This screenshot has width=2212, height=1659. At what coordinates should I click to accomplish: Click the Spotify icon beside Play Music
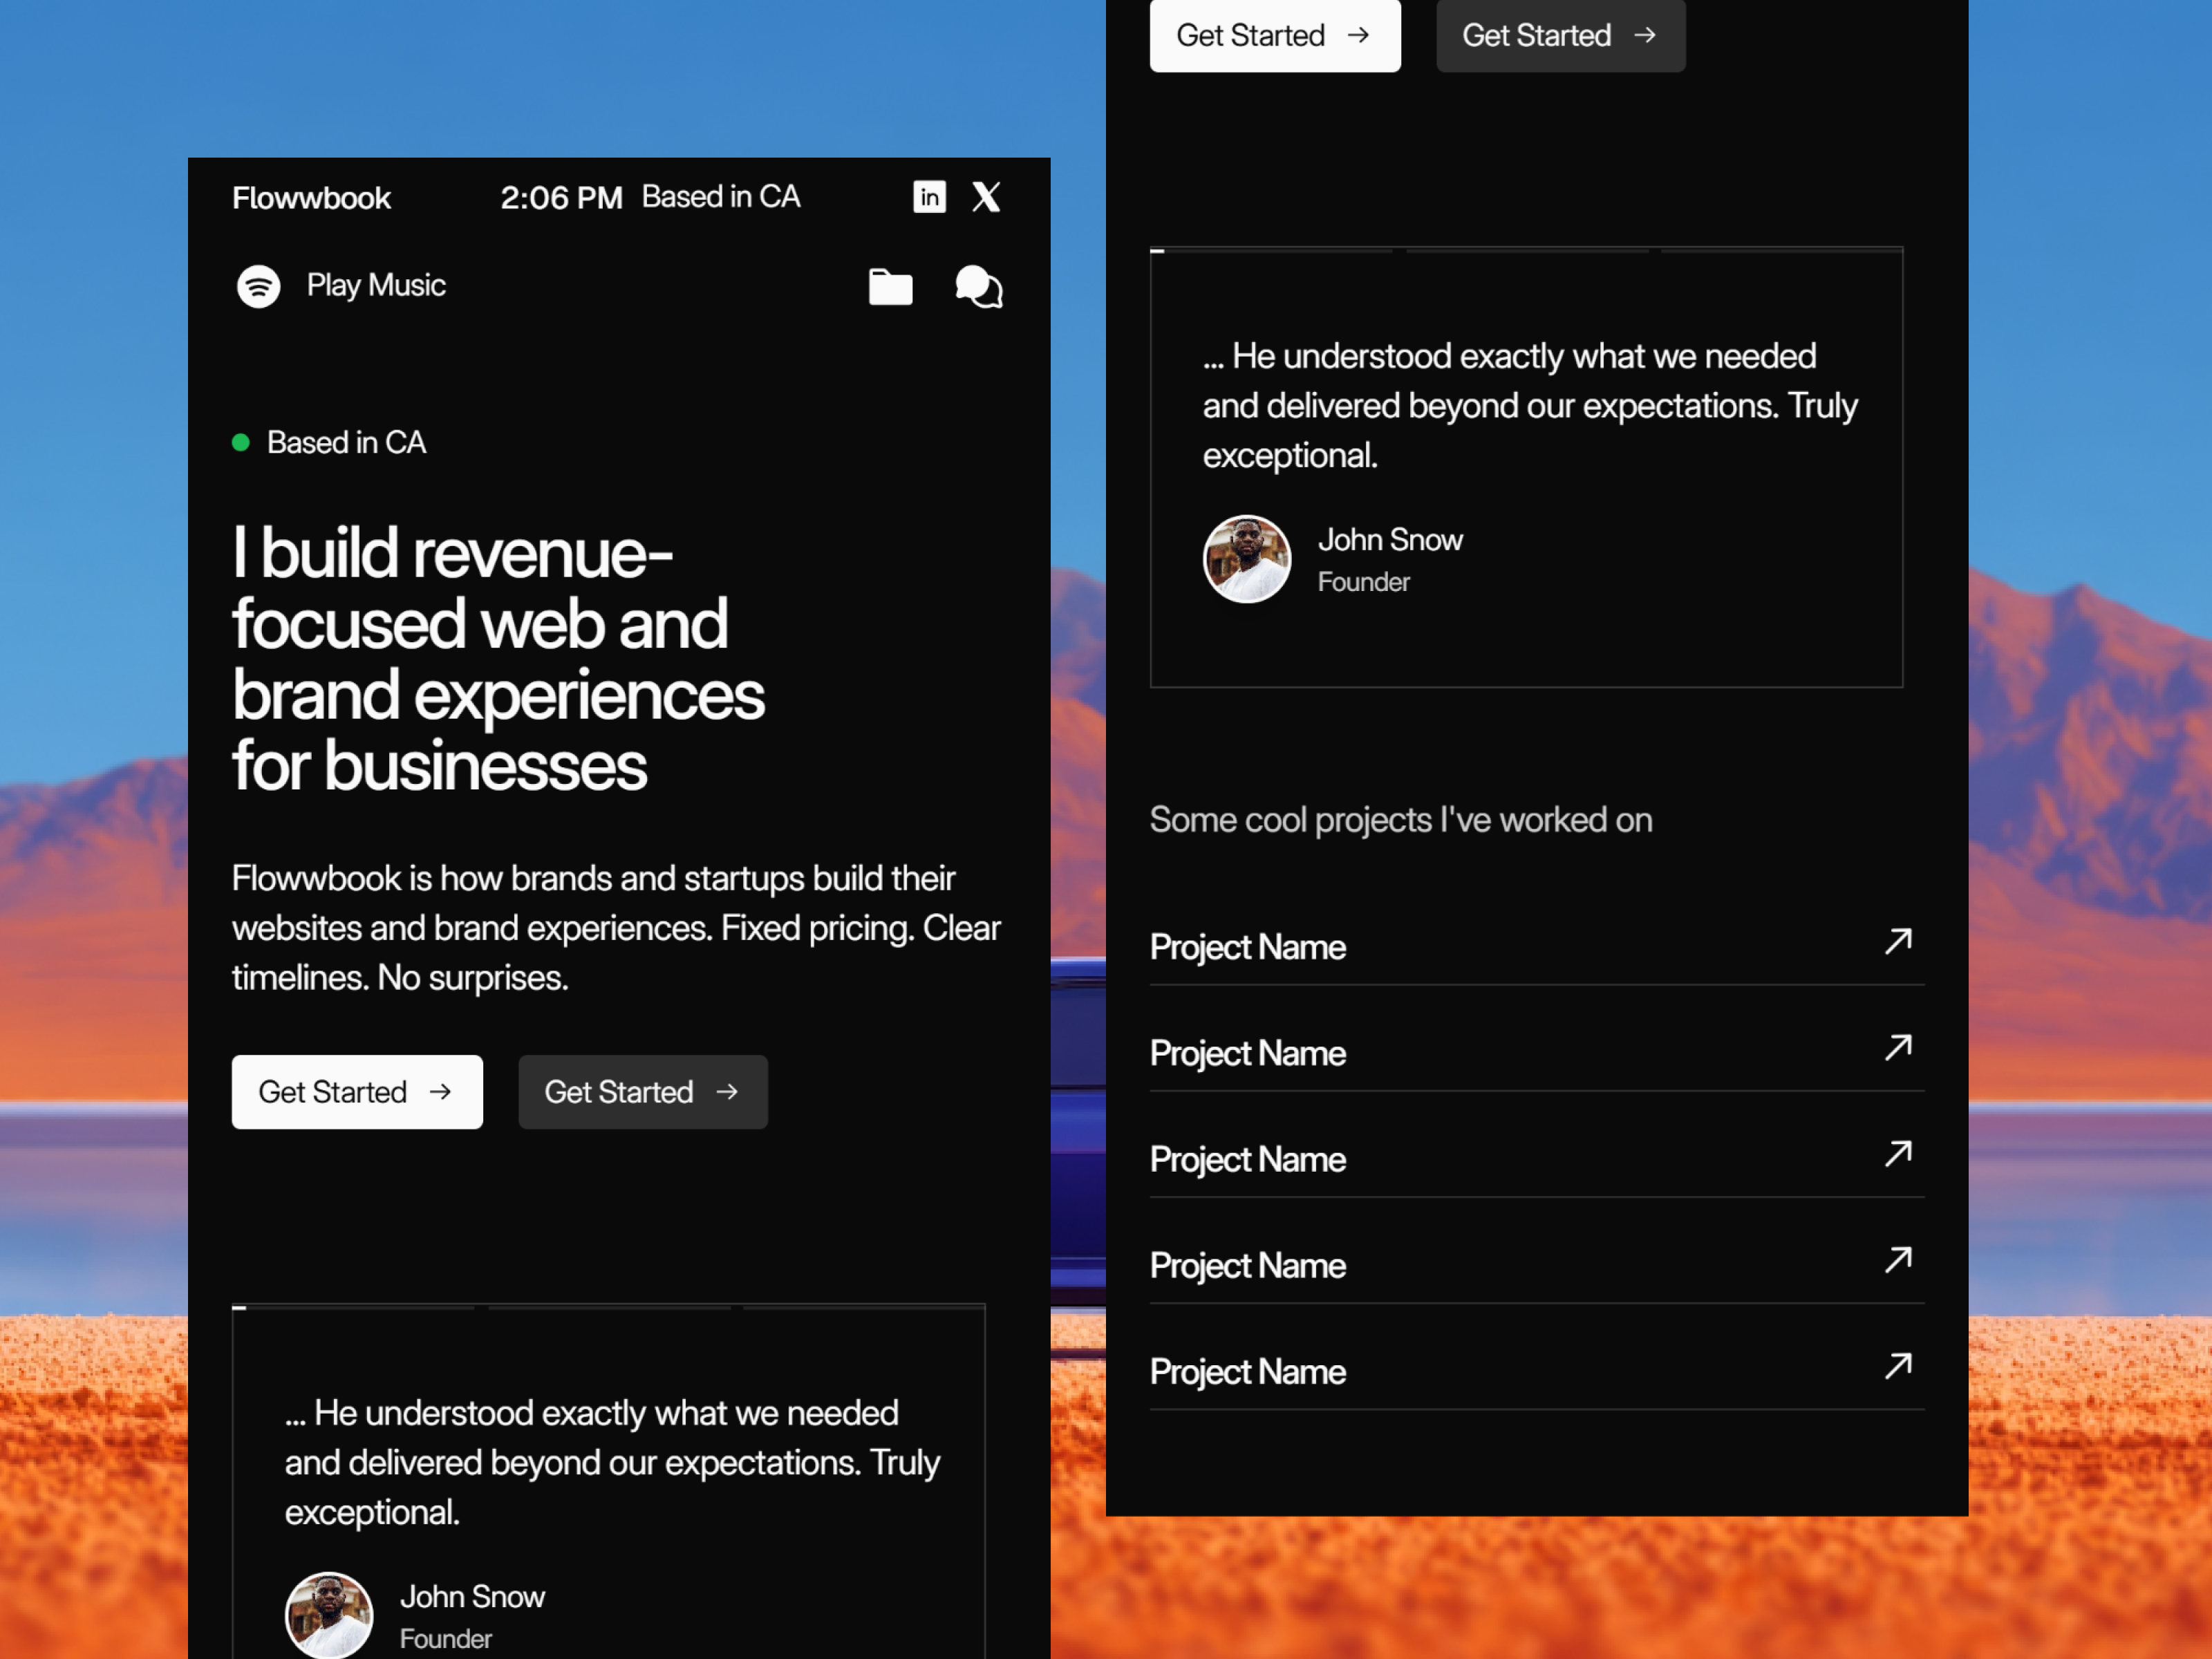pyautogui.click(x=258, y=286)
